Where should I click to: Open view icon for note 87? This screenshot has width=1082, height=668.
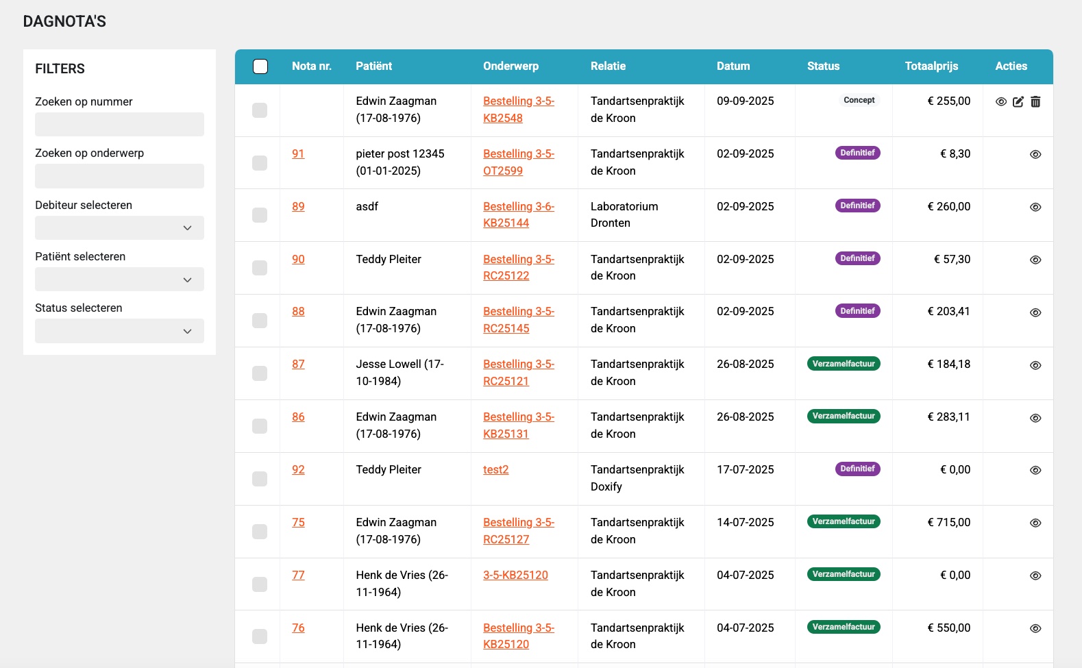coord(1035,366)
